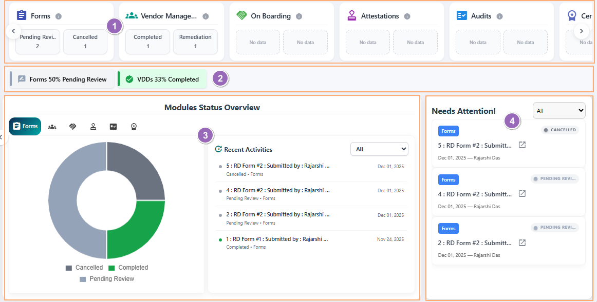Open the Audits checklist icon
597x302 pixels.
(113, 126)
